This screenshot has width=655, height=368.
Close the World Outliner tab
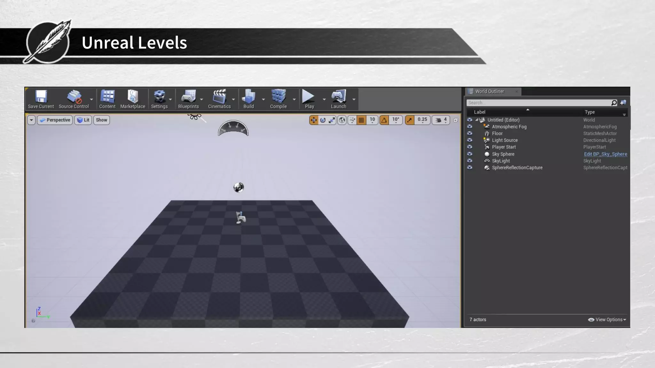tap(516, 92)
